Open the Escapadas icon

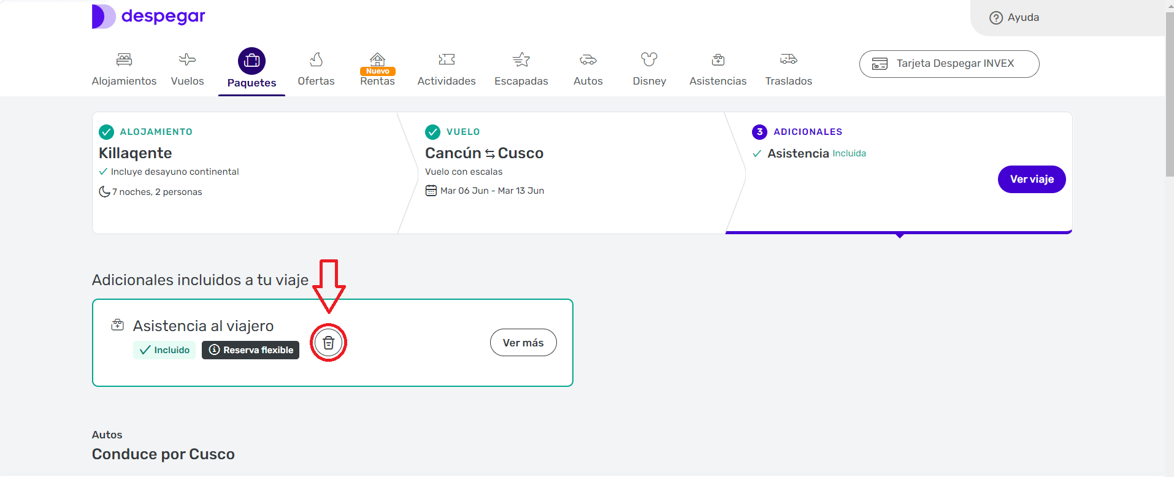[x=521, y=59]
